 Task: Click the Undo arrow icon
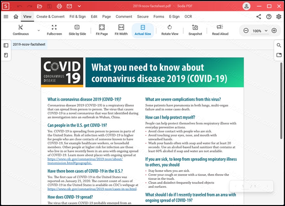click(20, 6)
